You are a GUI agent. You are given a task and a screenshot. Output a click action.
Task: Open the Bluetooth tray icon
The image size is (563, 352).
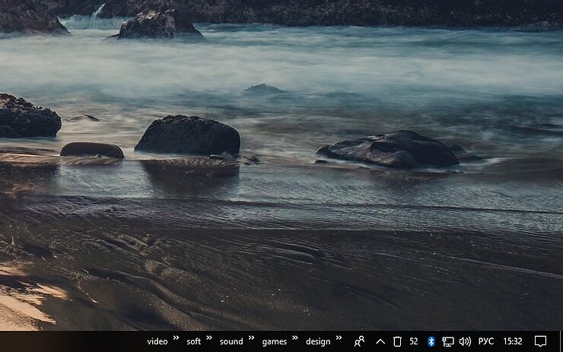coord(431,341)
